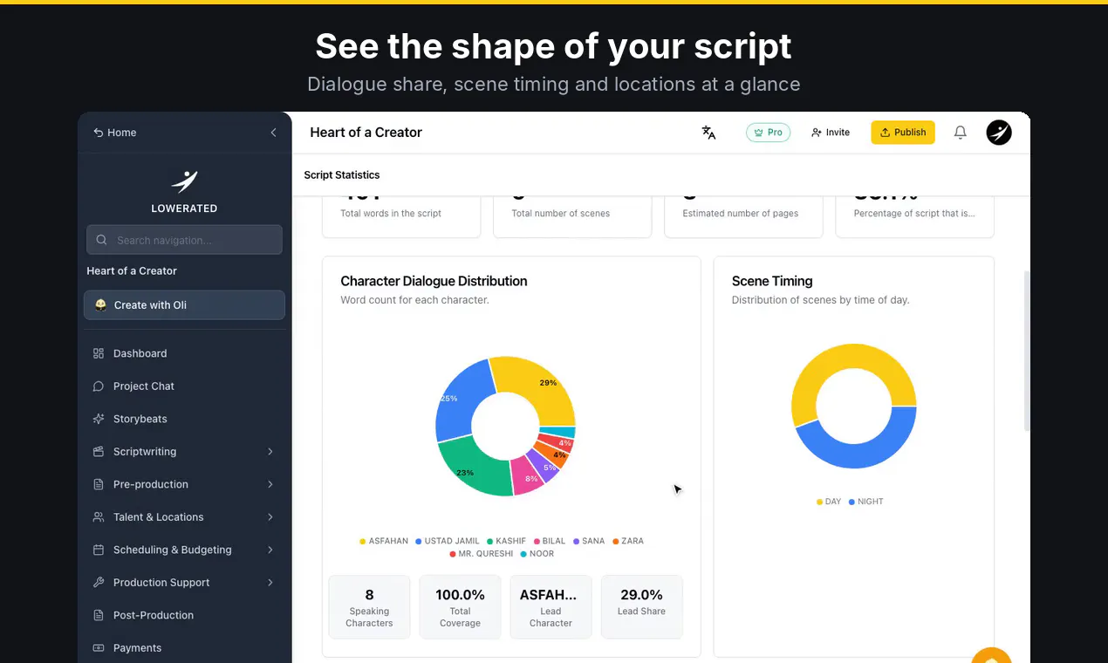The width and height of the screenshot is (1108, 663).
Task: Click the Production Support wrench icon
Action: pos(99,583)
